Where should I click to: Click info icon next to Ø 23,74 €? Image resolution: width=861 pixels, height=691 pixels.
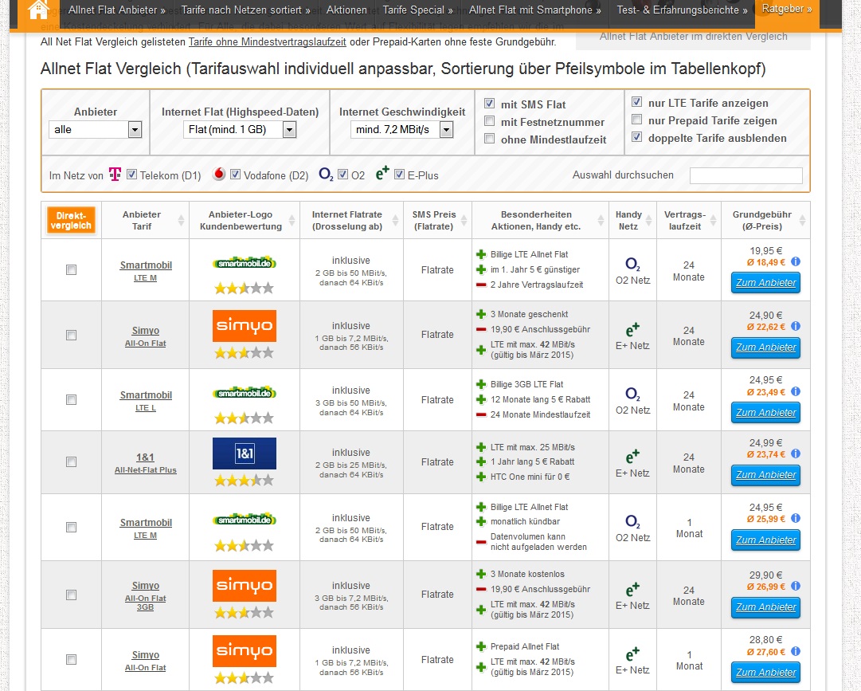[795, 453]
